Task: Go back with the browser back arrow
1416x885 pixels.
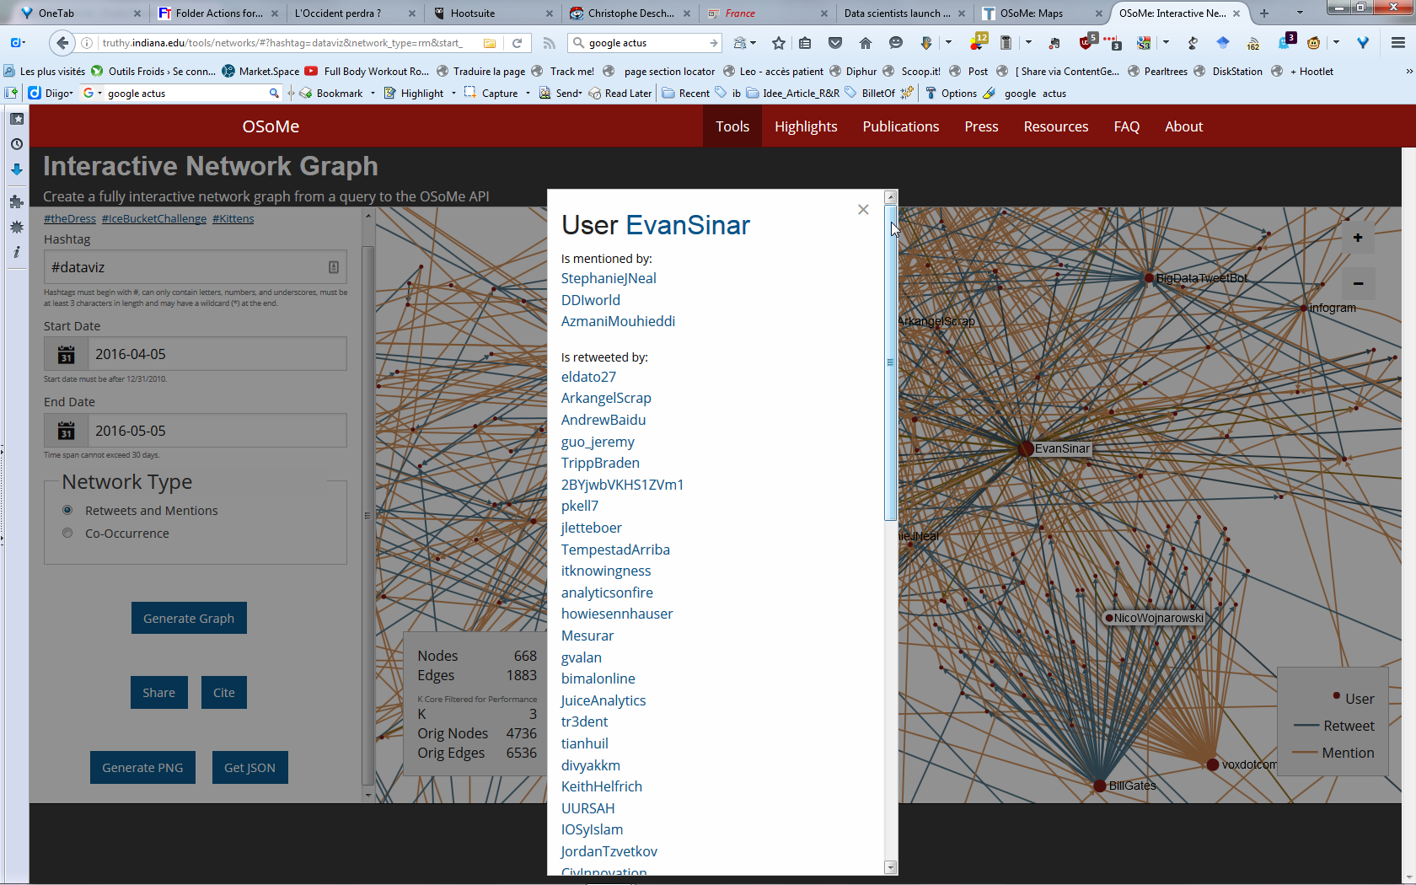Action: 62,43
